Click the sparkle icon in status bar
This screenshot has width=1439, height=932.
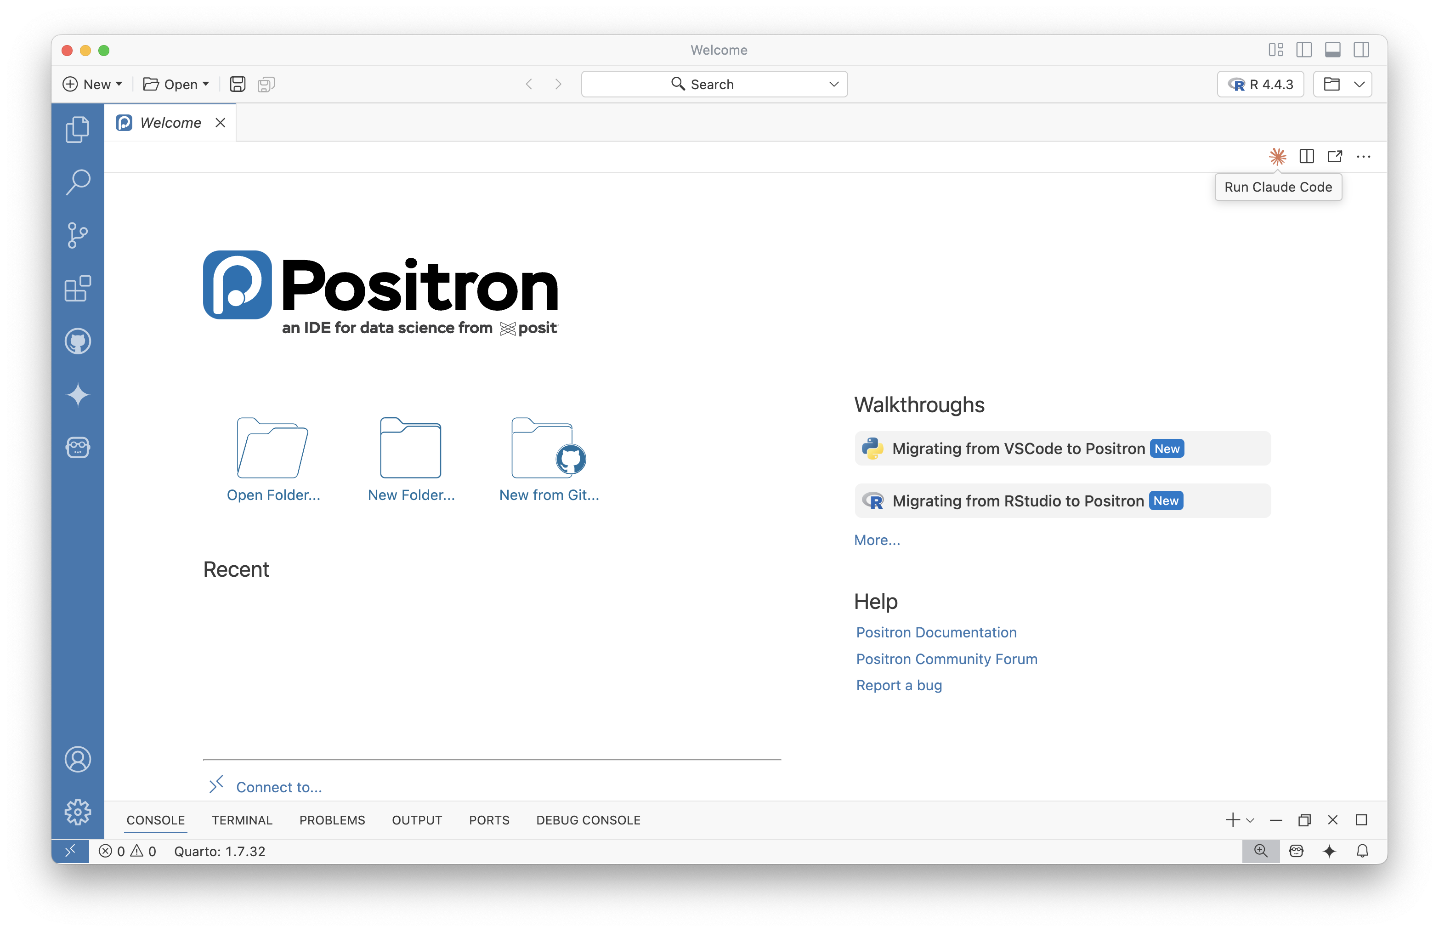pyautogui.click(x=1329, y=851)
